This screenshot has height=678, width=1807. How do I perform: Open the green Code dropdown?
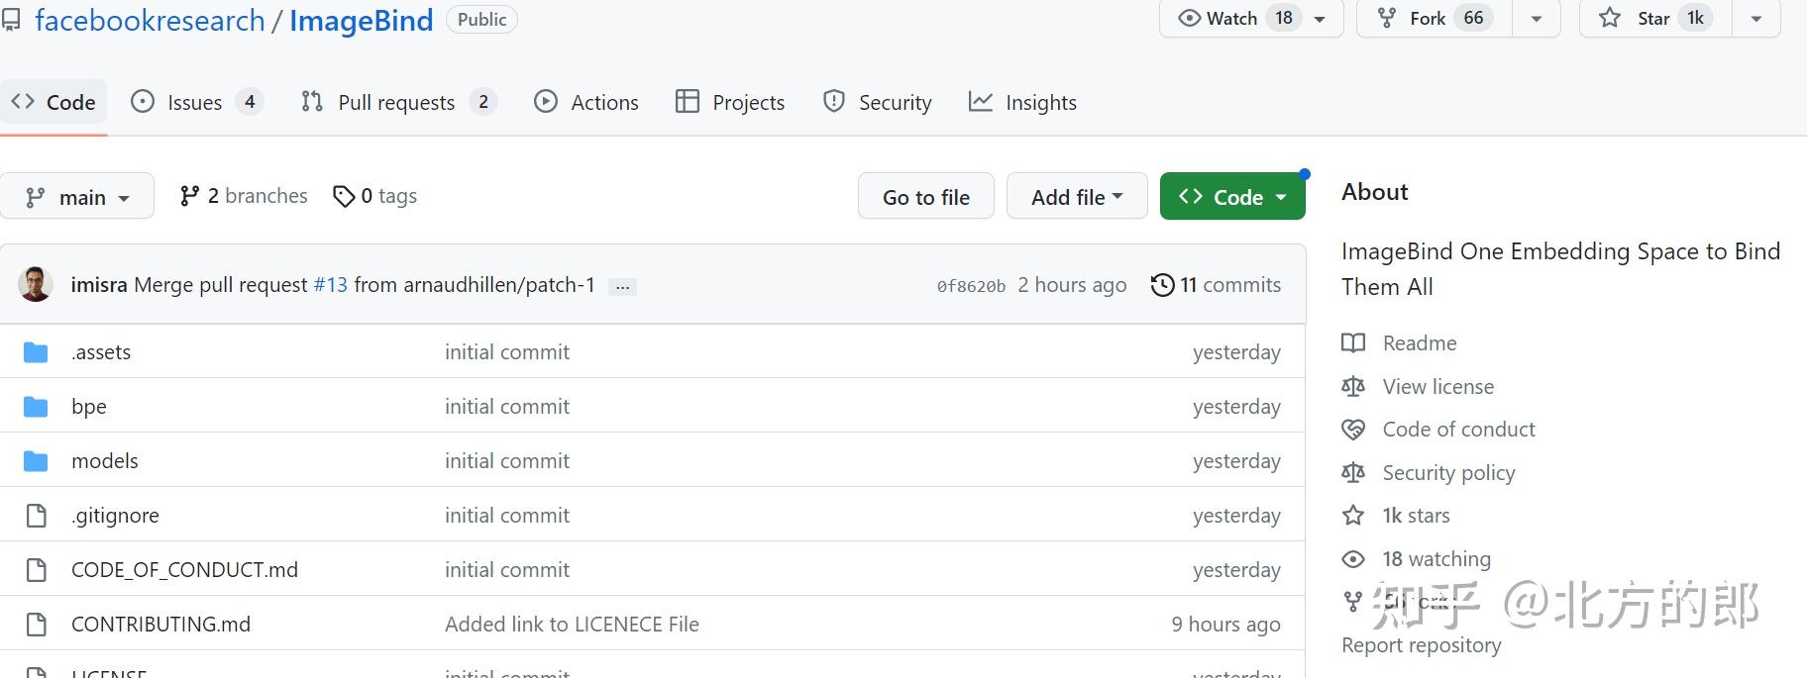coord(1232,197)
